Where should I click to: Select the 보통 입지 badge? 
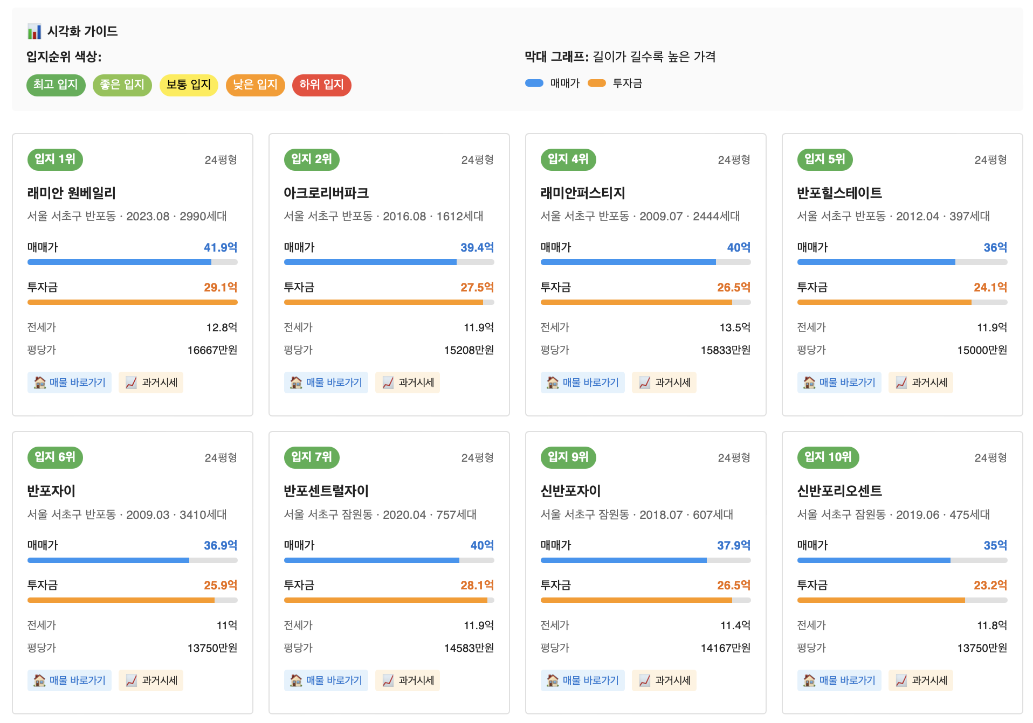point(188,85)
